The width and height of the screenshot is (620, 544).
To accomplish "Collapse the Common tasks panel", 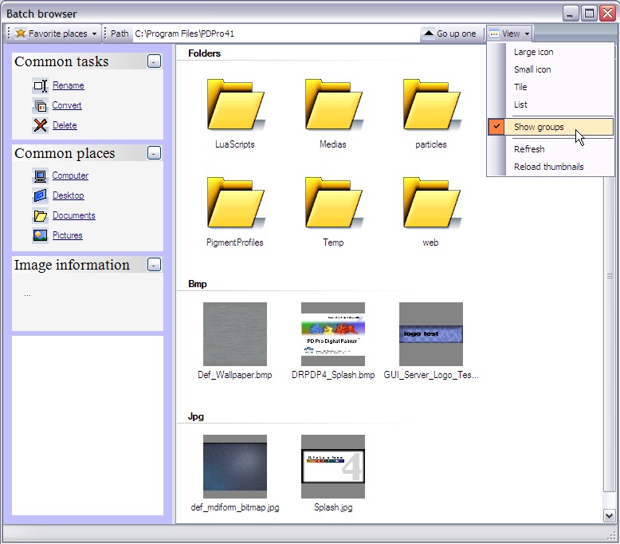I will pos(155,61).
